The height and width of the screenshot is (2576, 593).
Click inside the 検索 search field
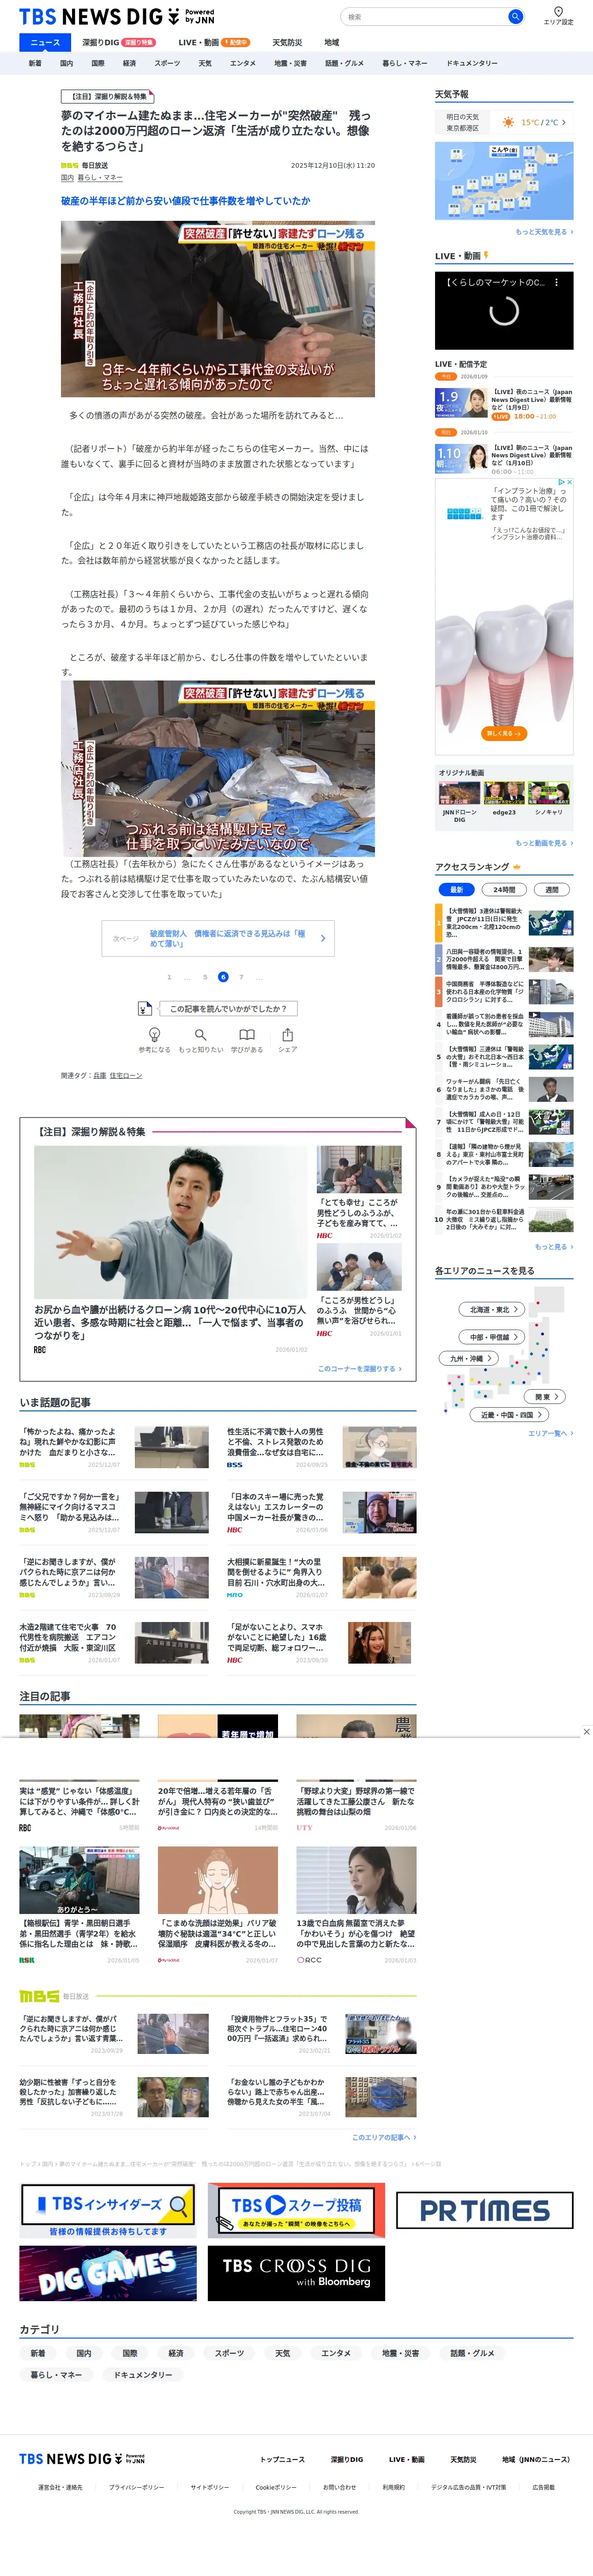pos(424,16)
